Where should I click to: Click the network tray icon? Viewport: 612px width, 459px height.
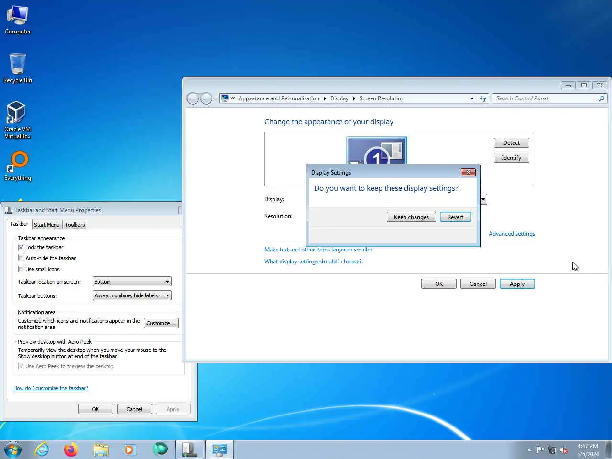pos(552,450)
